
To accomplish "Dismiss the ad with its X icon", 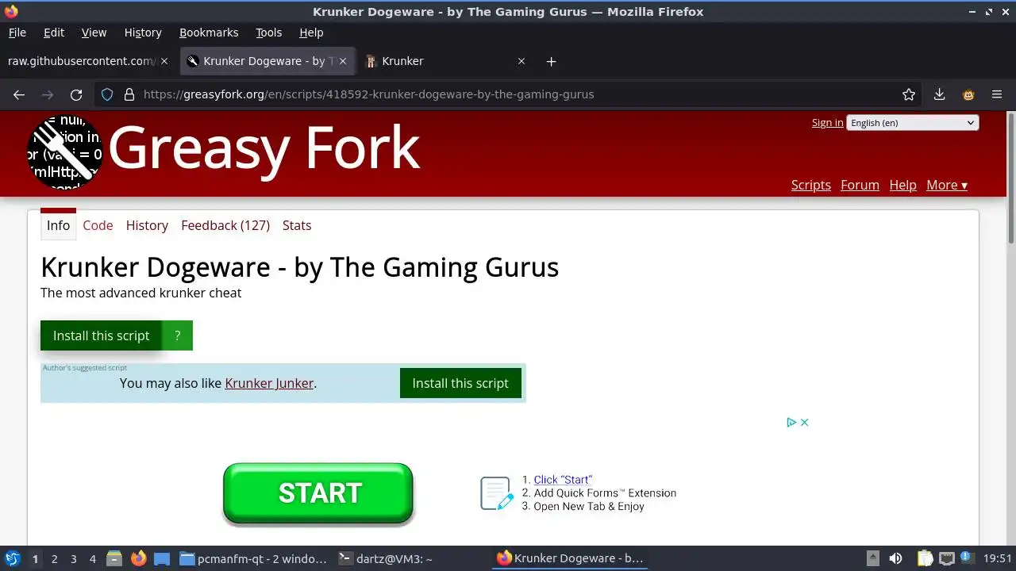I will click(x=804, y=423).
